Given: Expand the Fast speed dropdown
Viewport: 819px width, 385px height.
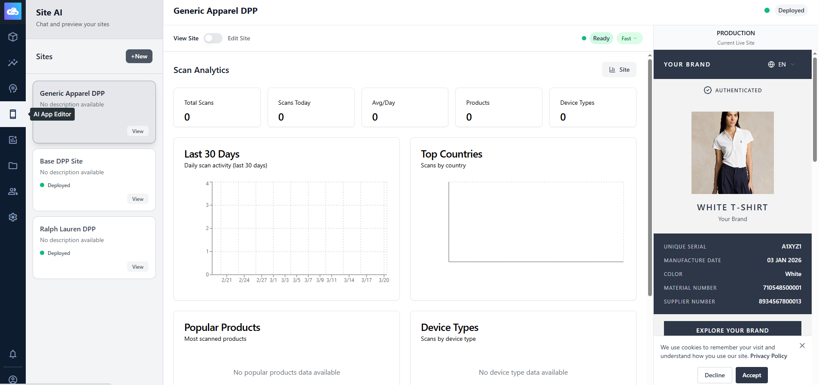Looking at the screenshot, I should click(x=629, y=38).
